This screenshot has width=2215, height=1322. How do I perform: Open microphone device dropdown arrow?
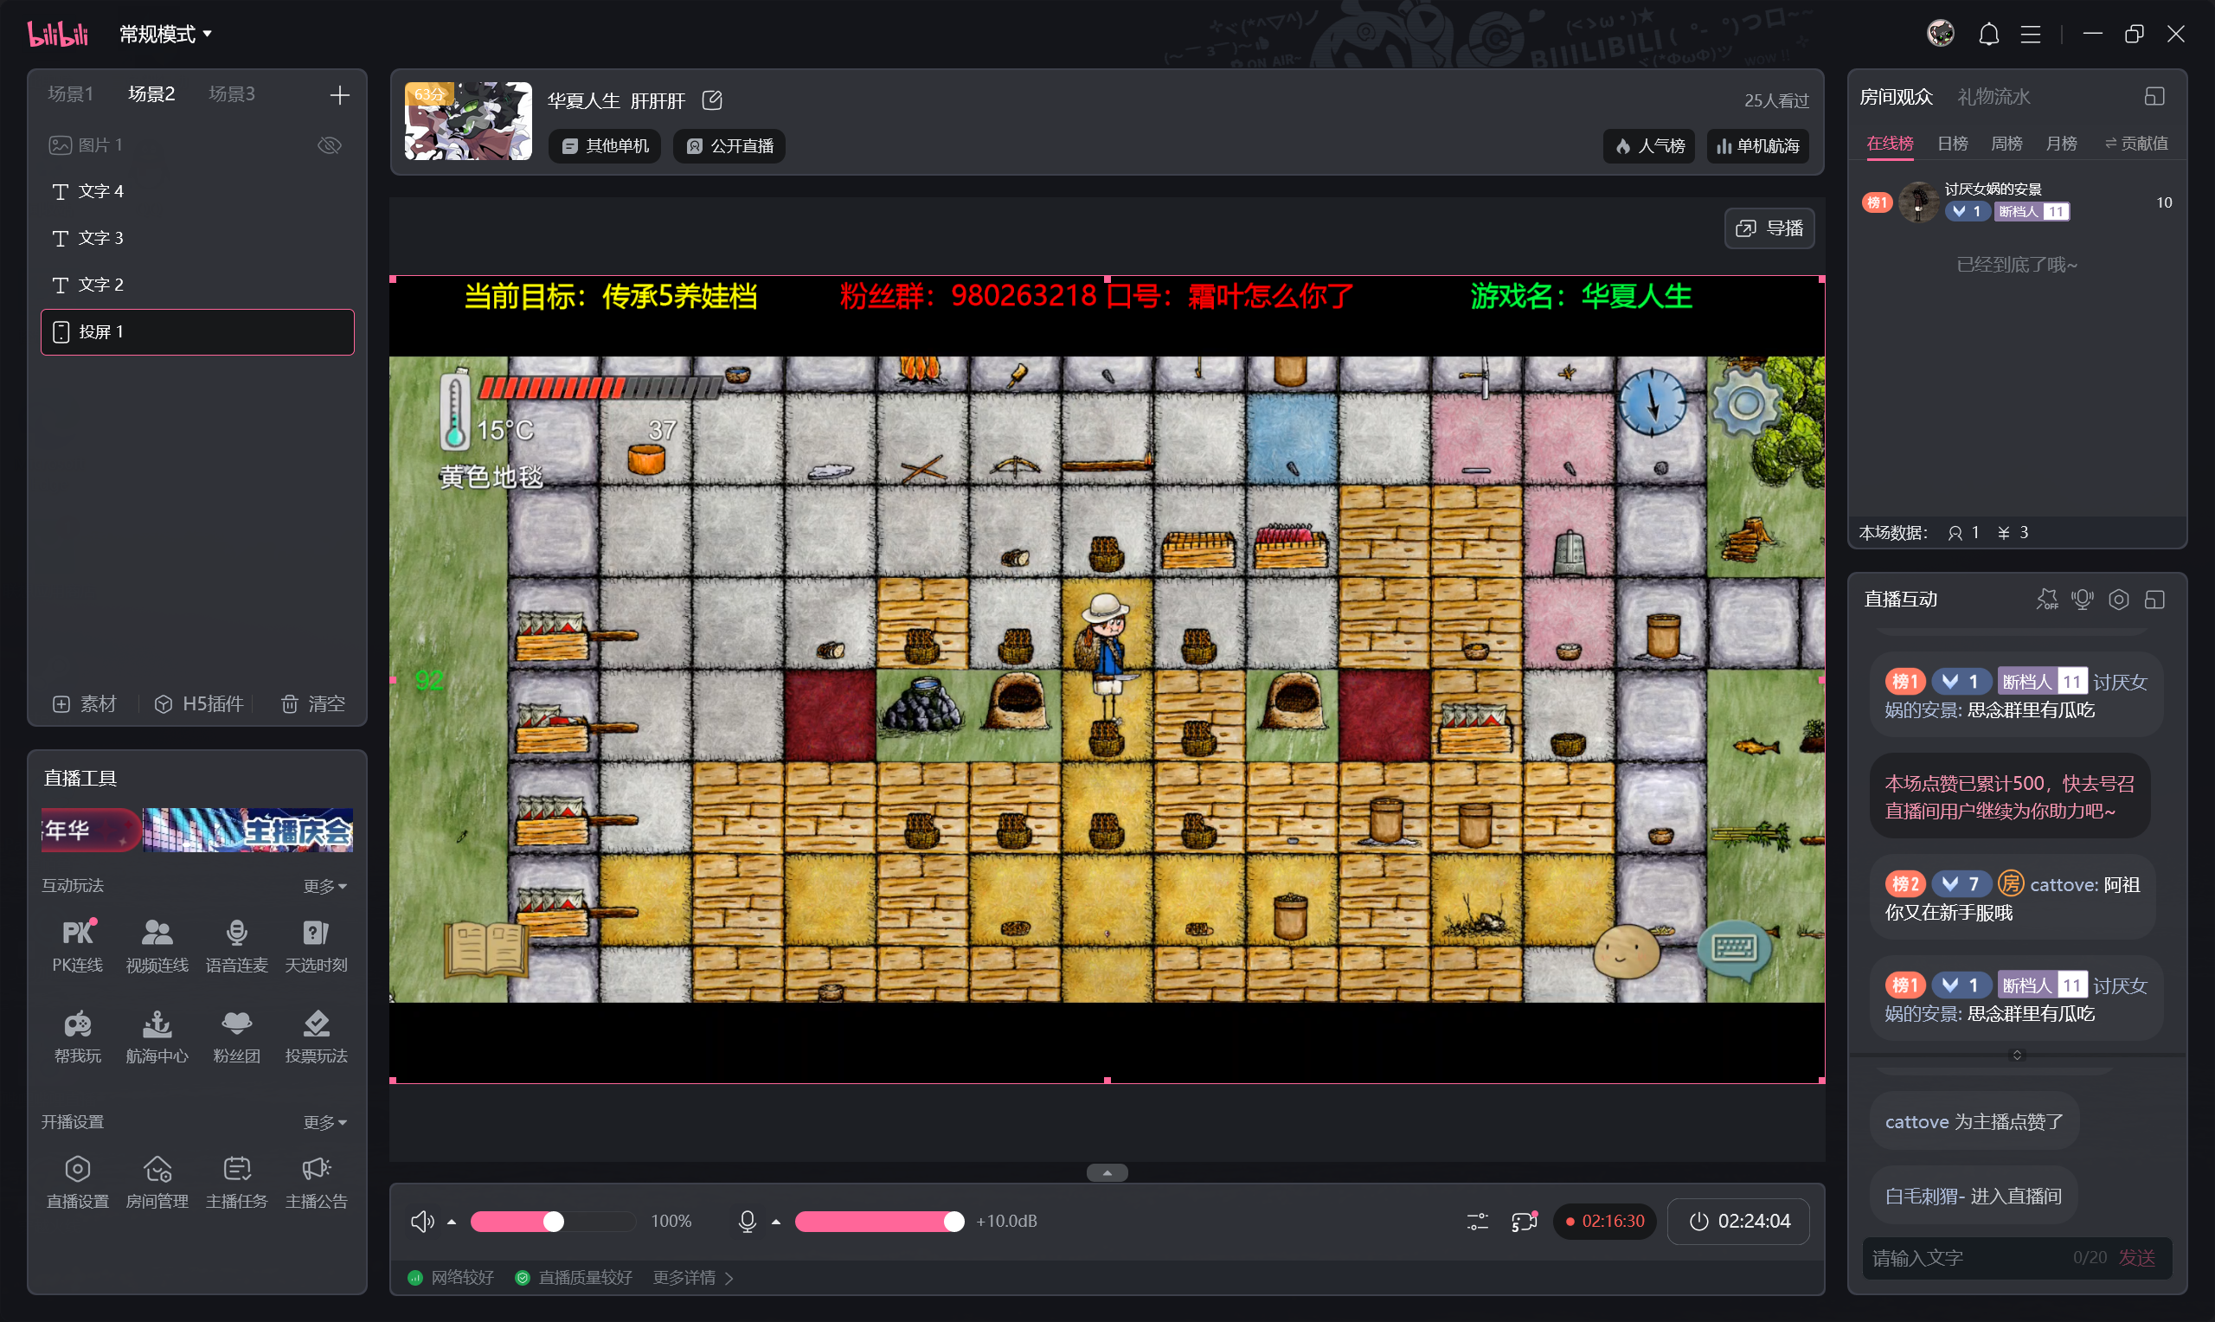pyautogui.click(x=776, y=1223)
